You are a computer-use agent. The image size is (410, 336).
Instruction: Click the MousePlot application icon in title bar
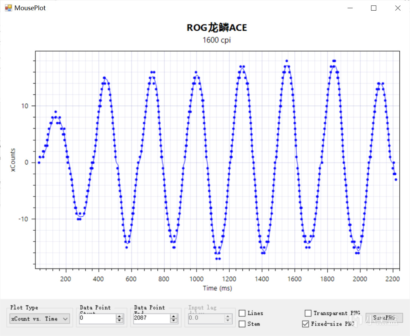click(8, 8)
